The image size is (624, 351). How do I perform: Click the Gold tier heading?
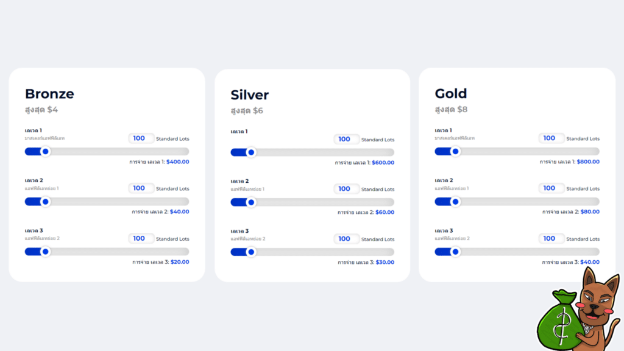[x=451, y=94]
